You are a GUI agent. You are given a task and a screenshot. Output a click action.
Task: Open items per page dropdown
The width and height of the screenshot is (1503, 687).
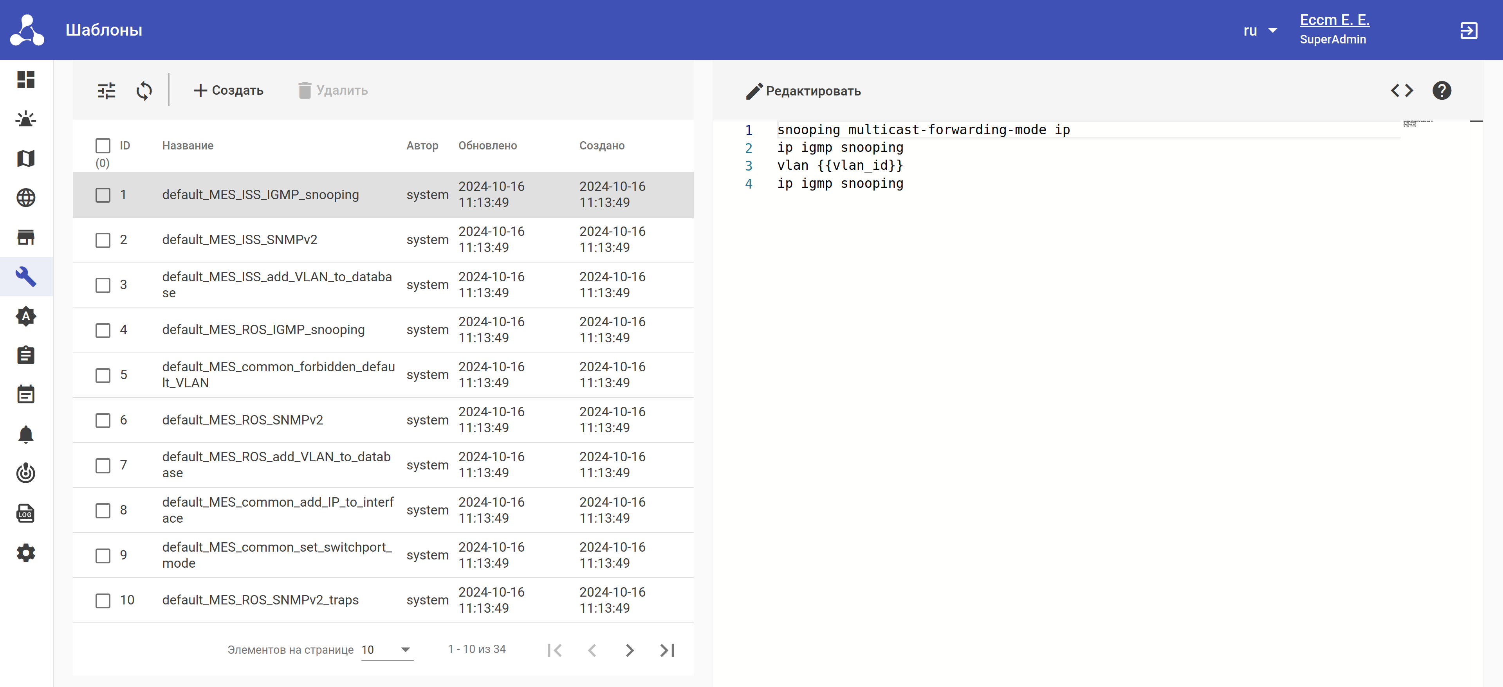pyautogui.click(x=387, y=650)
